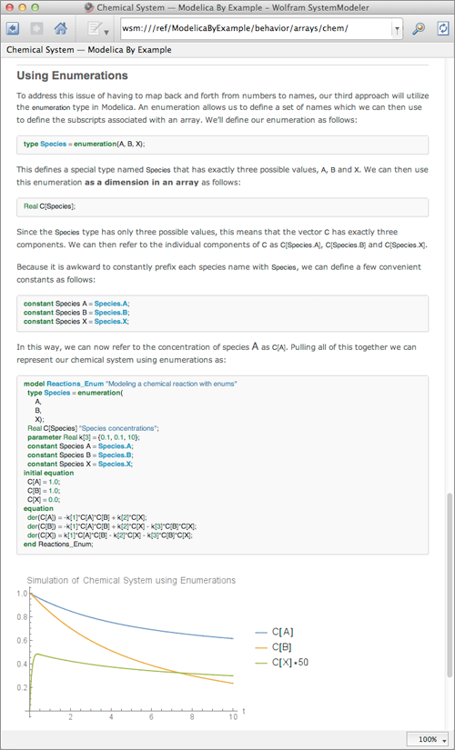Click 'end Reactions_Enum;' line

(x=58, y=544)
